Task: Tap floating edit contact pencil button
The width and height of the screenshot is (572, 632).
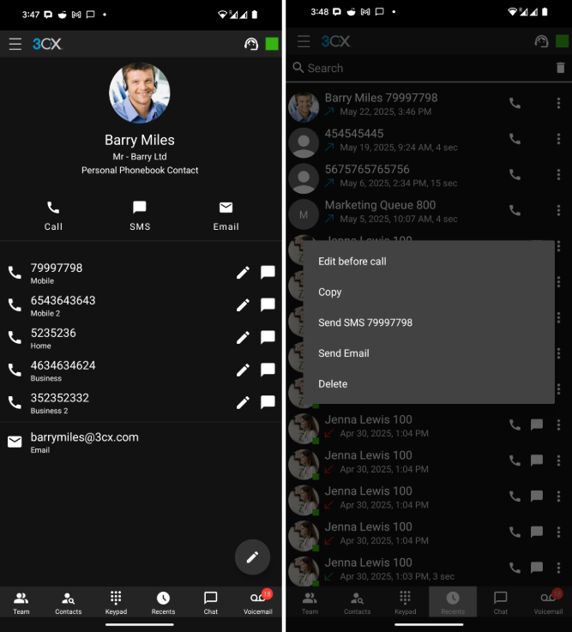Action: click(252, 557)
